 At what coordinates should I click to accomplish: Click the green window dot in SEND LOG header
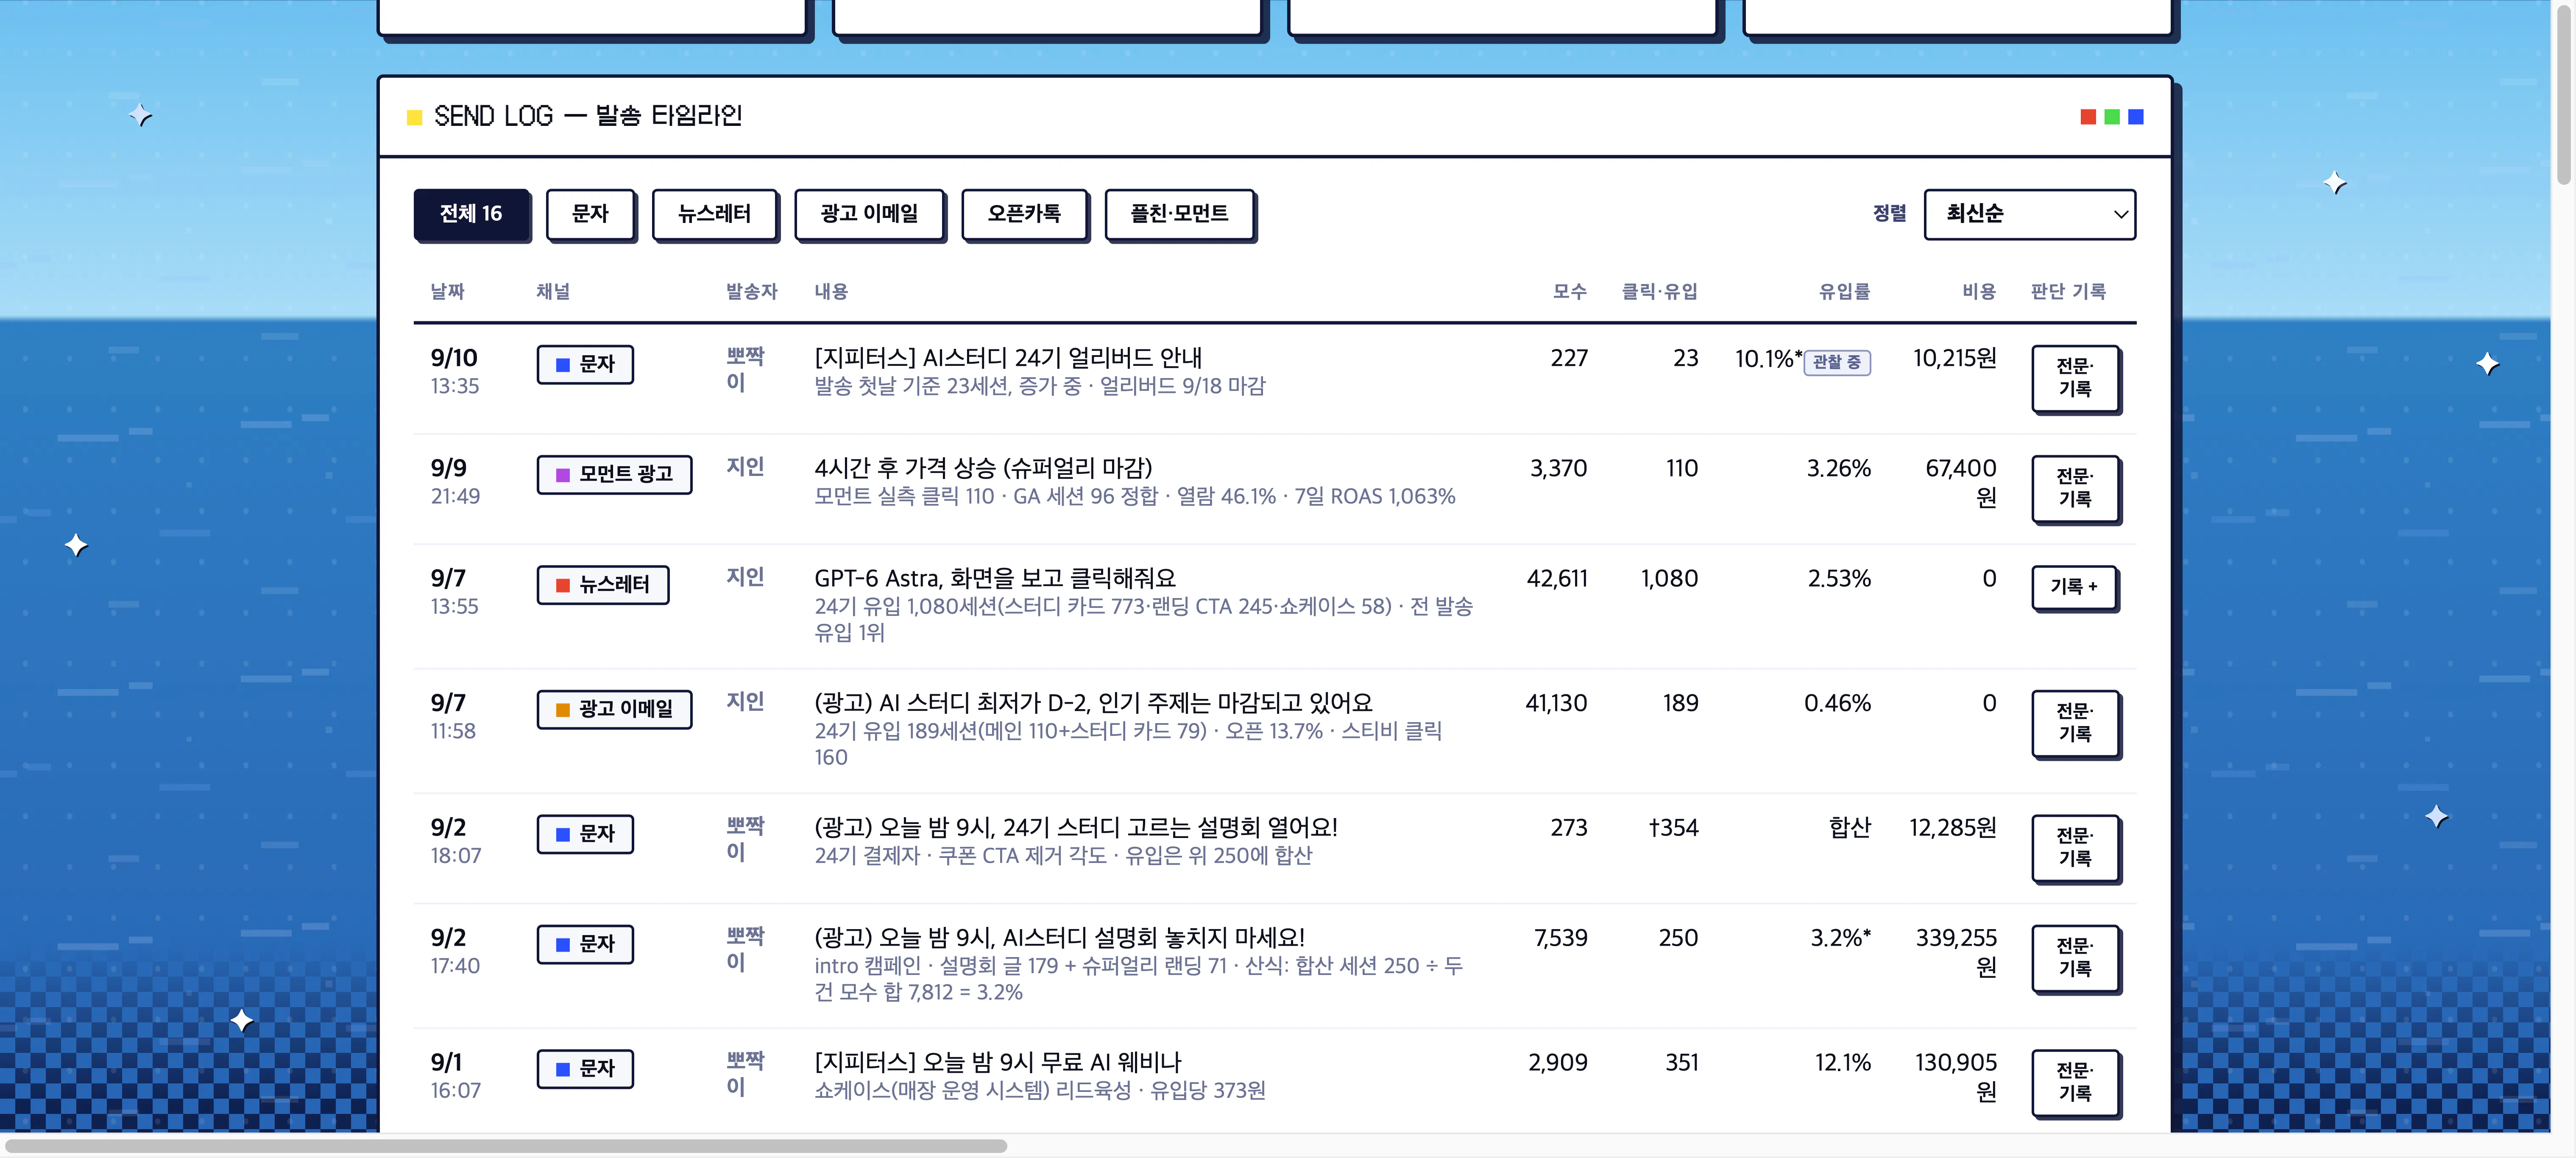[x=2112, y=117]
